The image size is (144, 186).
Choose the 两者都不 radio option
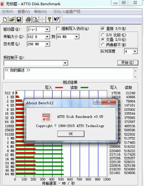[x=103, y=45]
